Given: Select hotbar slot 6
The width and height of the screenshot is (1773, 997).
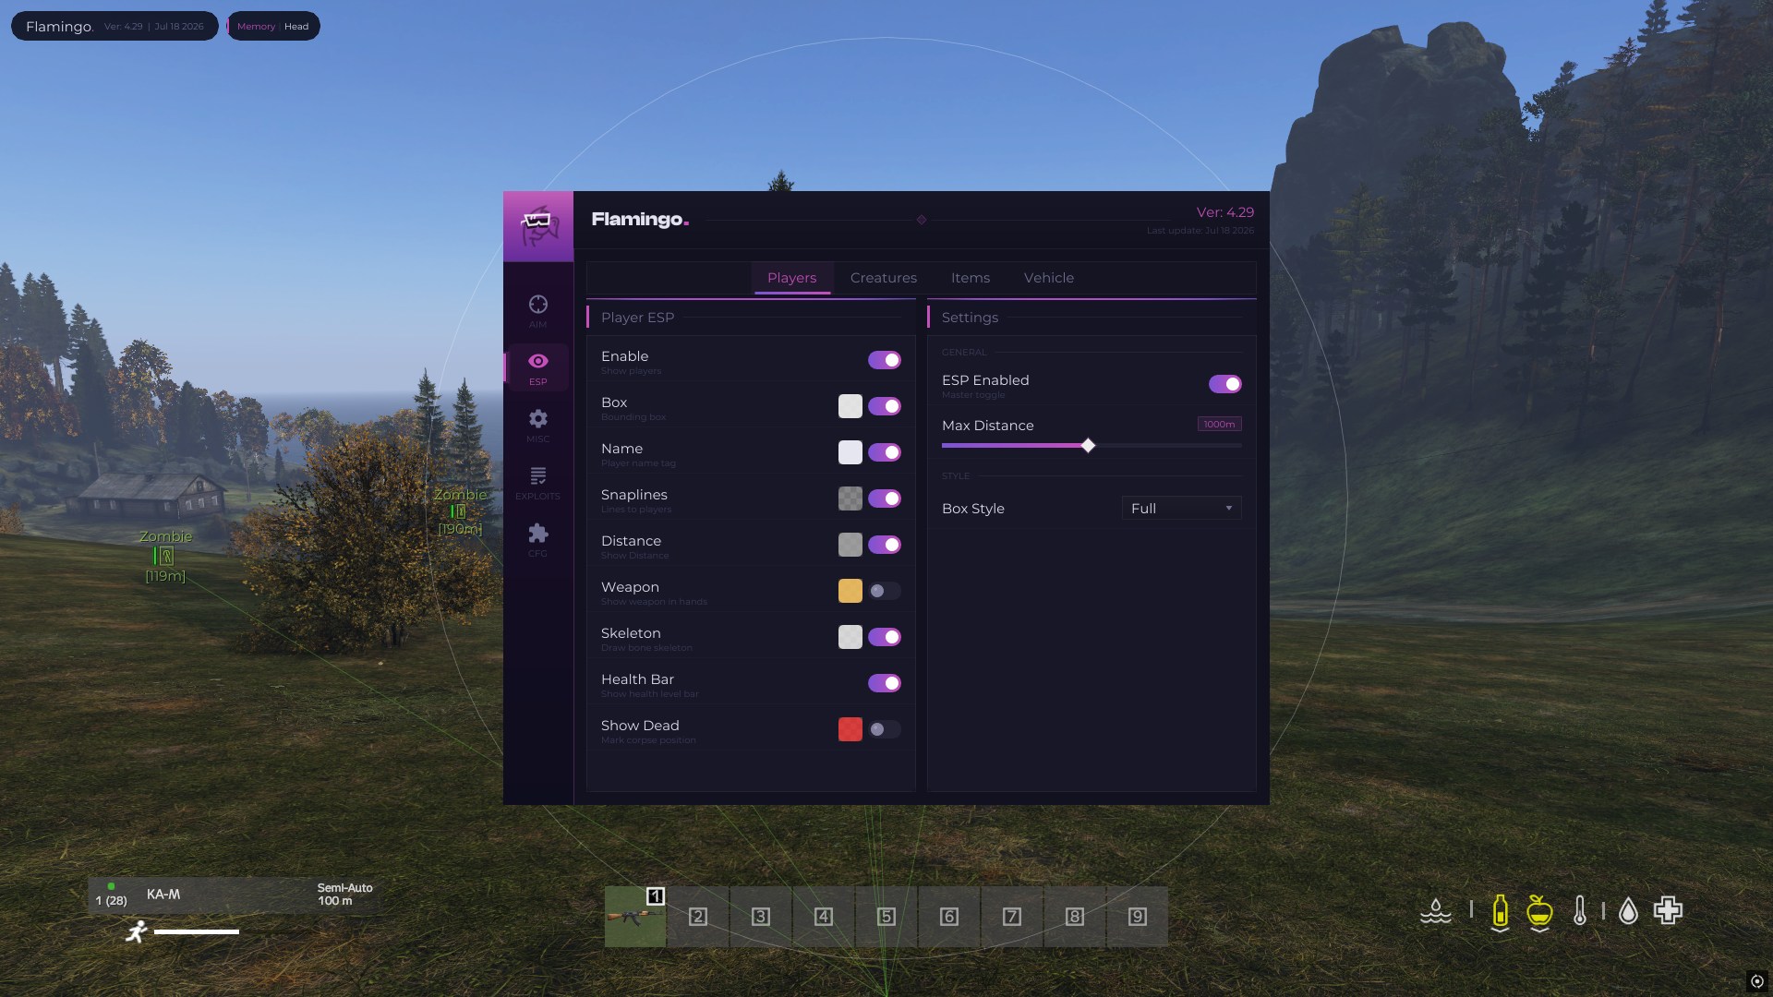Looking at the screenshot, I should pos(949,917).
